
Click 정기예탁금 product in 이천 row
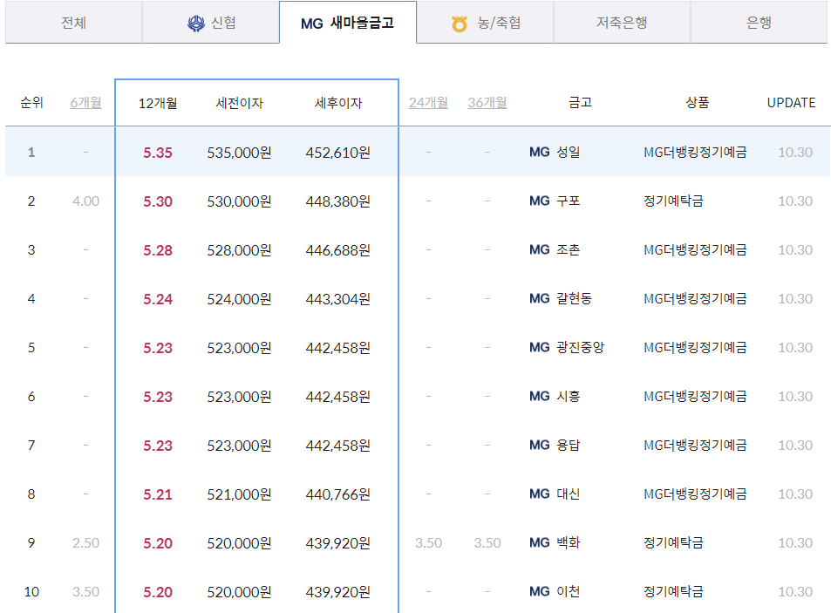pyautogui.click(x=673, y=591)
